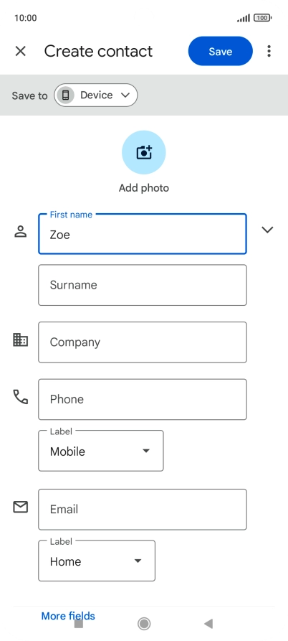Open More fields link

tap(68, 616)
